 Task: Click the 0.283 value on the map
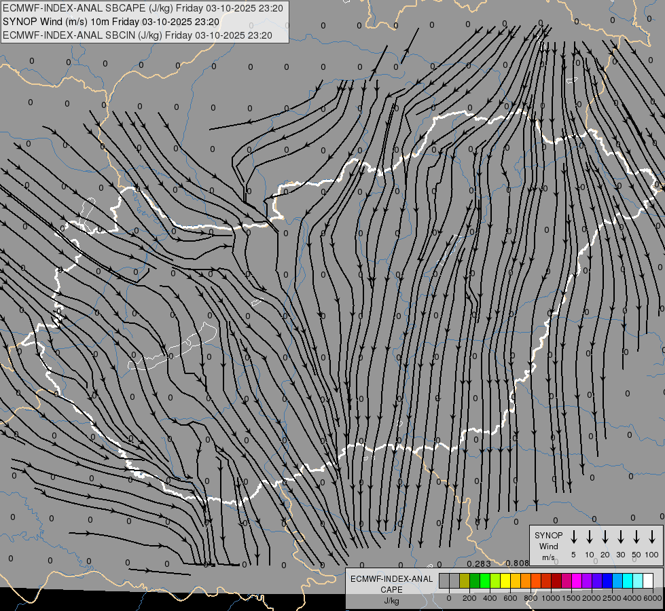tap(479, 563)
